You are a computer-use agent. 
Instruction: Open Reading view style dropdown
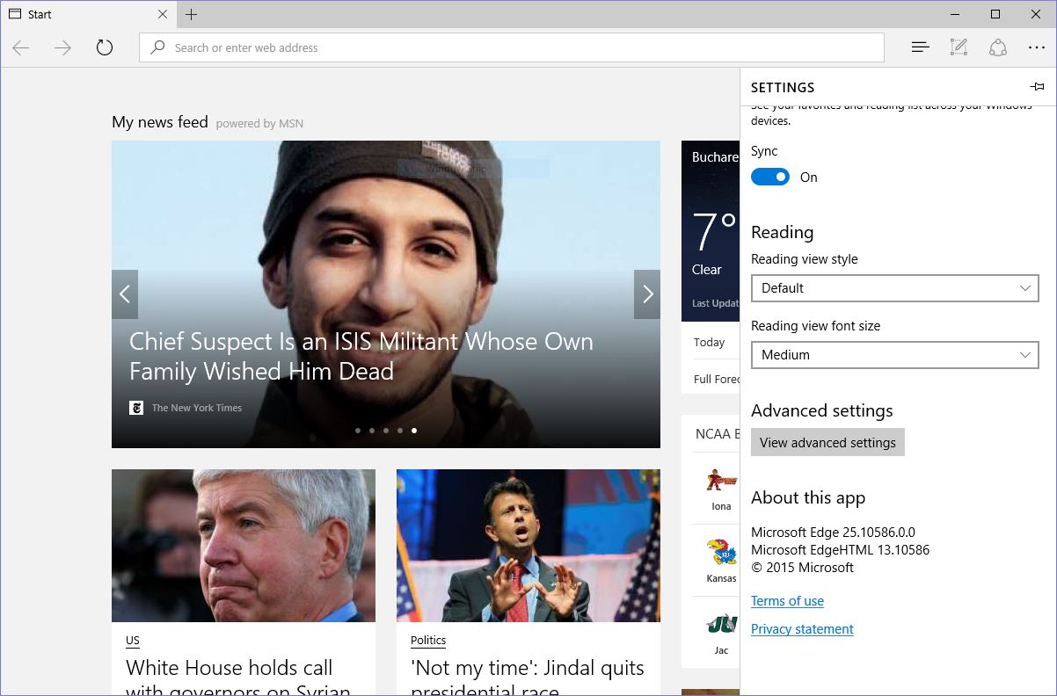(x=895, y=288)
